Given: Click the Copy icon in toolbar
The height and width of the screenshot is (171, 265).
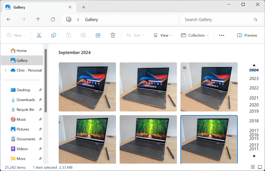Looking at the screenshot, I should 54,35.
